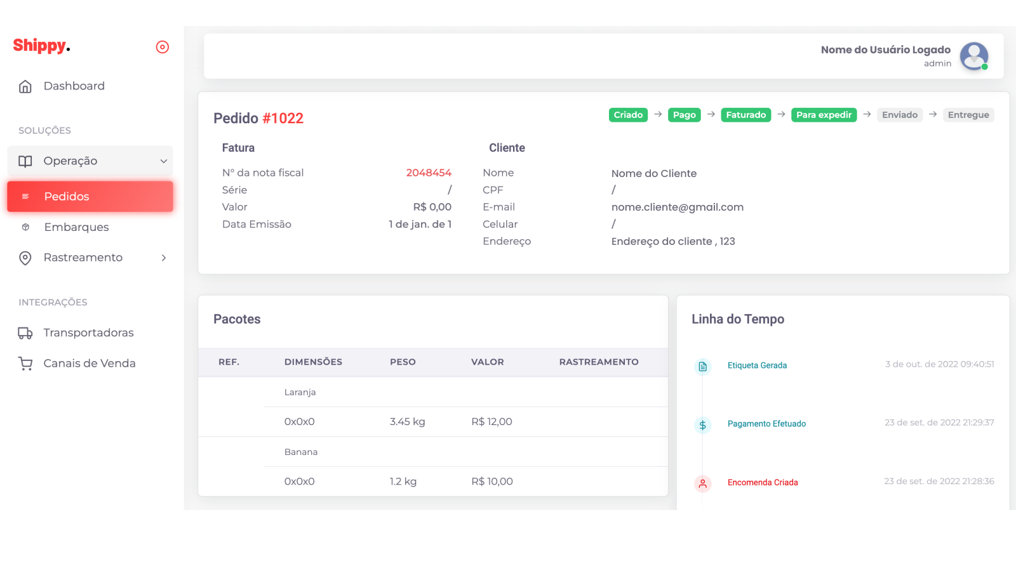Open the Etiqueta Gerada timeline link
The height and width of the screenshot is (571, 1016).
(x=757, y=365)
